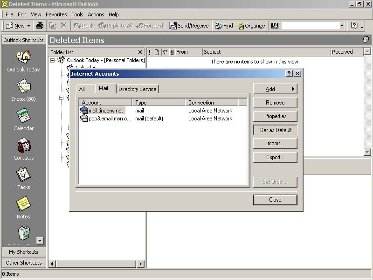Select the mail.tincans.net account

pyautogui.click(x=102, y=111)
